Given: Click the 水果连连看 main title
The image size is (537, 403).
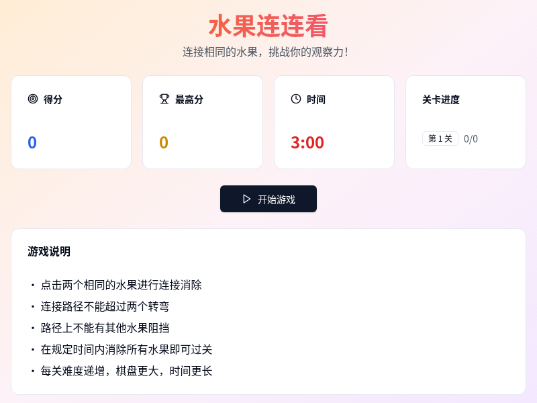Looking at the screenshot, I should tap(268, 26).
